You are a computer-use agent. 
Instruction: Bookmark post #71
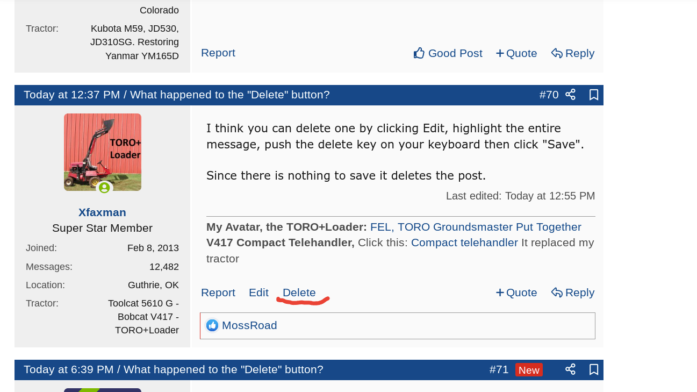[594, 369]
